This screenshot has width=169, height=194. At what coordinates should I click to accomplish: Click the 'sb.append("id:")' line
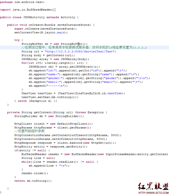pyautogui.click(x=78, y=71)
